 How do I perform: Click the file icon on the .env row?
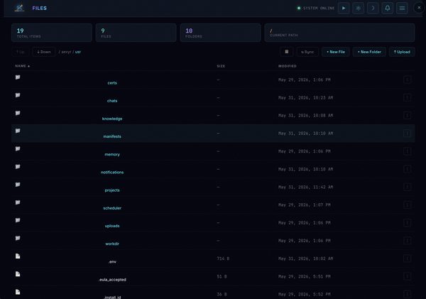tap(18, 256)
